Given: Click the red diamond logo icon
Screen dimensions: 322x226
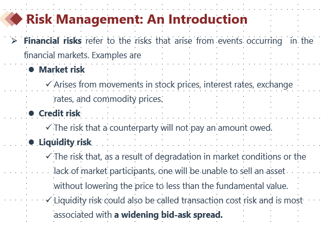Looking at the screenshot, I should (x=11, y=19).
